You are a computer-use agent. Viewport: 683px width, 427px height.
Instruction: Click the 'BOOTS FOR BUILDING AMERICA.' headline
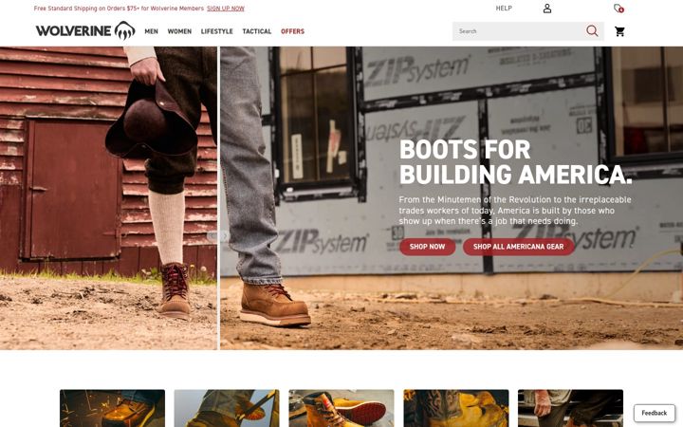point(515,161)
